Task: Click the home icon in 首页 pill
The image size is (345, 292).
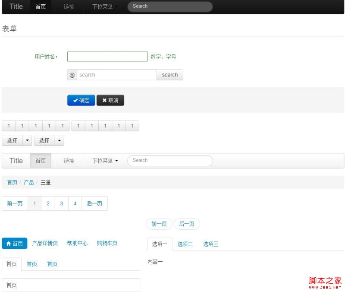Action: (x=8, y=244)
